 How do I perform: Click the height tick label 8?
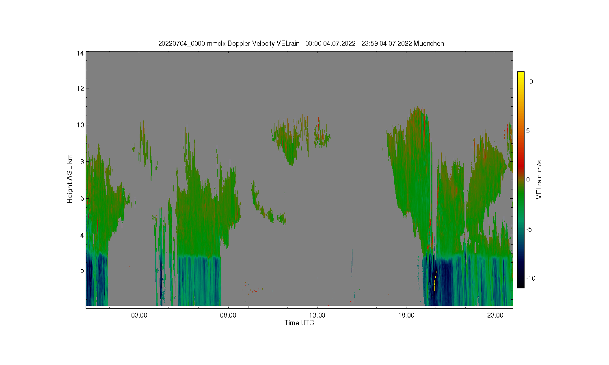click(x=82, y=161)
